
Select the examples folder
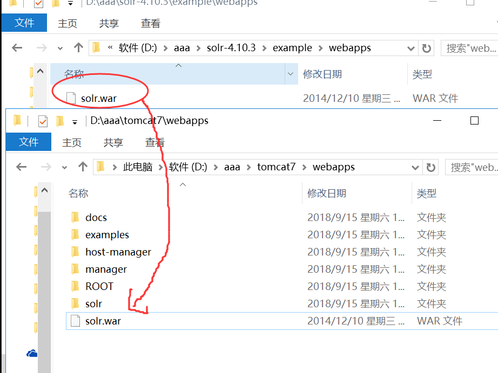click(x=107, y=235)
